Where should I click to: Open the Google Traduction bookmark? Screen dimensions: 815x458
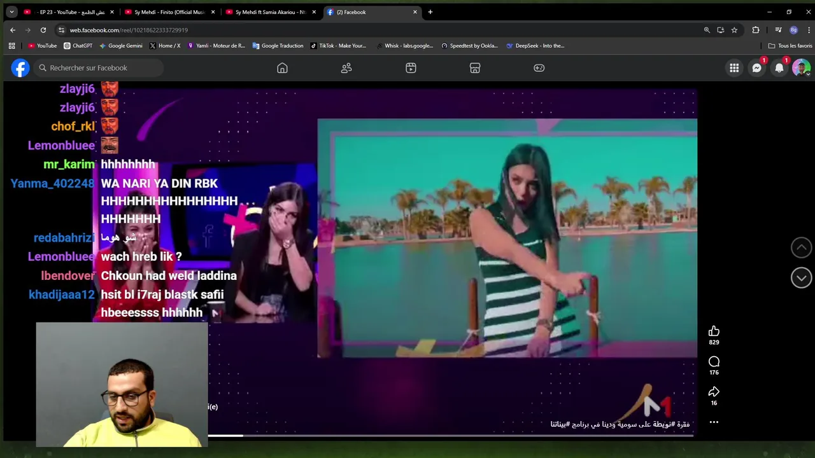(x=278, y=46)
